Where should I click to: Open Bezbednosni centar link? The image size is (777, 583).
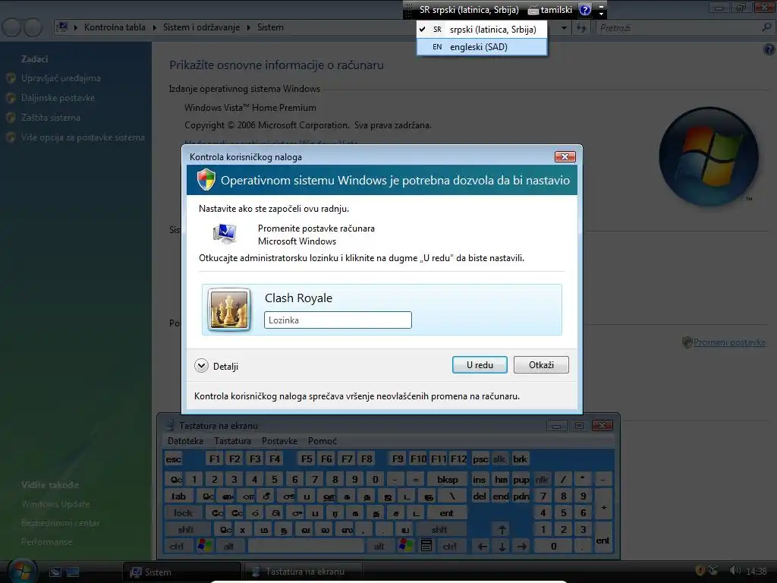coord(60,523)
